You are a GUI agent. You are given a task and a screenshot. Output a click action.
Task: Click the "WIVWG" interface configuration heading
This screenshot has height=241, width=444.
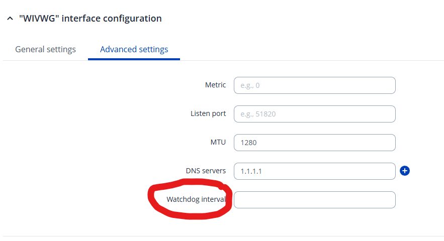click(91, 19)
